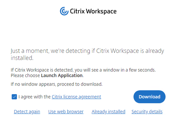View the Security details link
Viewport: 187px width, 120px height.
coord(147,112)
